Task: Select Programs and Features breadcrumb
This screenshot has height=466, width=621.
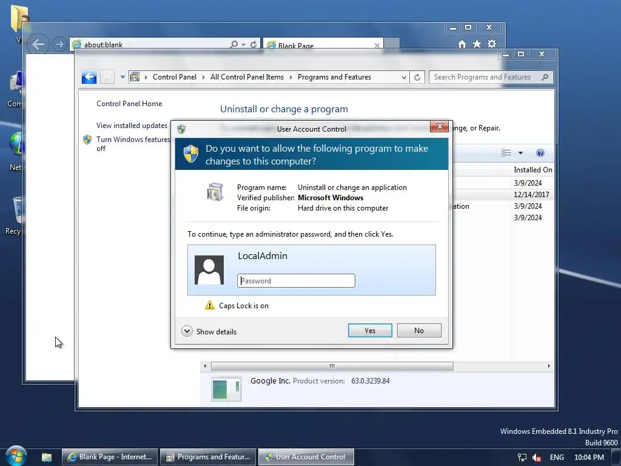Action: [x=334, y=77]
